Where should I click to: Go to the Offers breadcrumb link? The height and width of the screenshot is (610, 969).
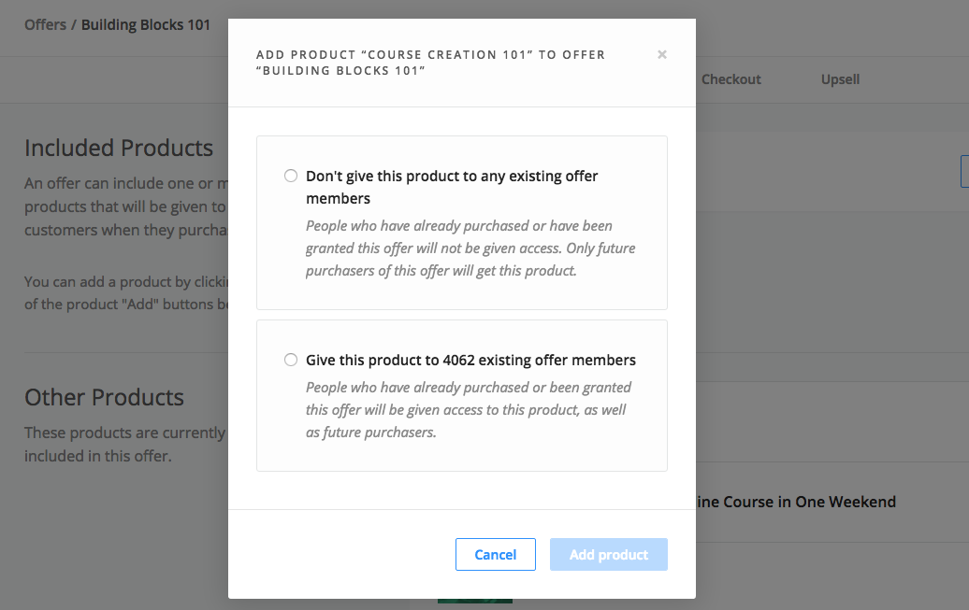point(45,24)
